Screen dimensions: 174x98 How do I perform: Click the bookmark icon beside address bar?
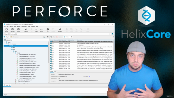pos(113,34)
